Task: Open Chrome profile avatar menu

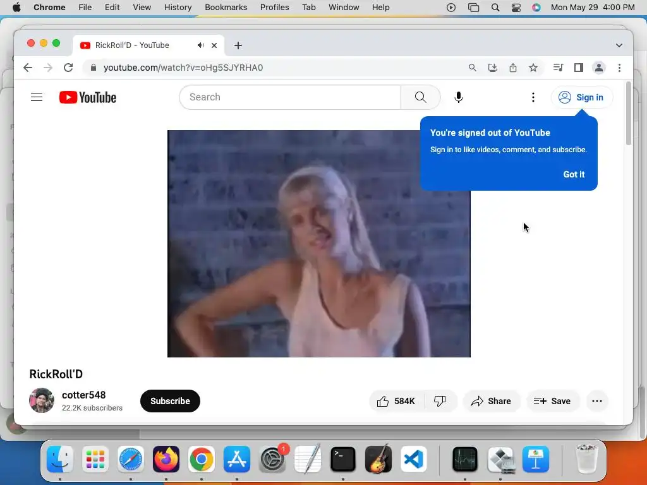Action: tap(599, 68)
